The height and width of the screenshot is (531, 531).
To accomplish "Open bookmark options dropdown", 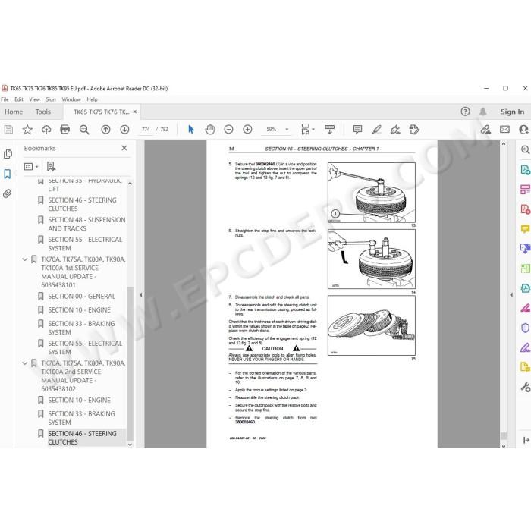I will (31, 167).
